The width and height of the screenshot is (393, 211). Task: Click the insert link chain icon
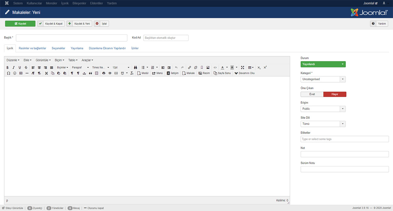tap(190, 68)
